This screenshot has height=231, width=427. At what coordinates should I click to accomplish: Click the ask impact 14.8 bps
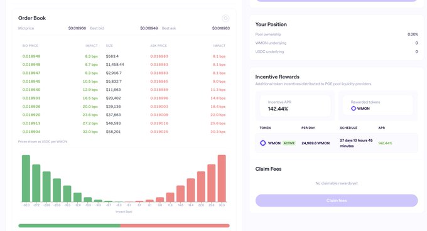[218, 98]
